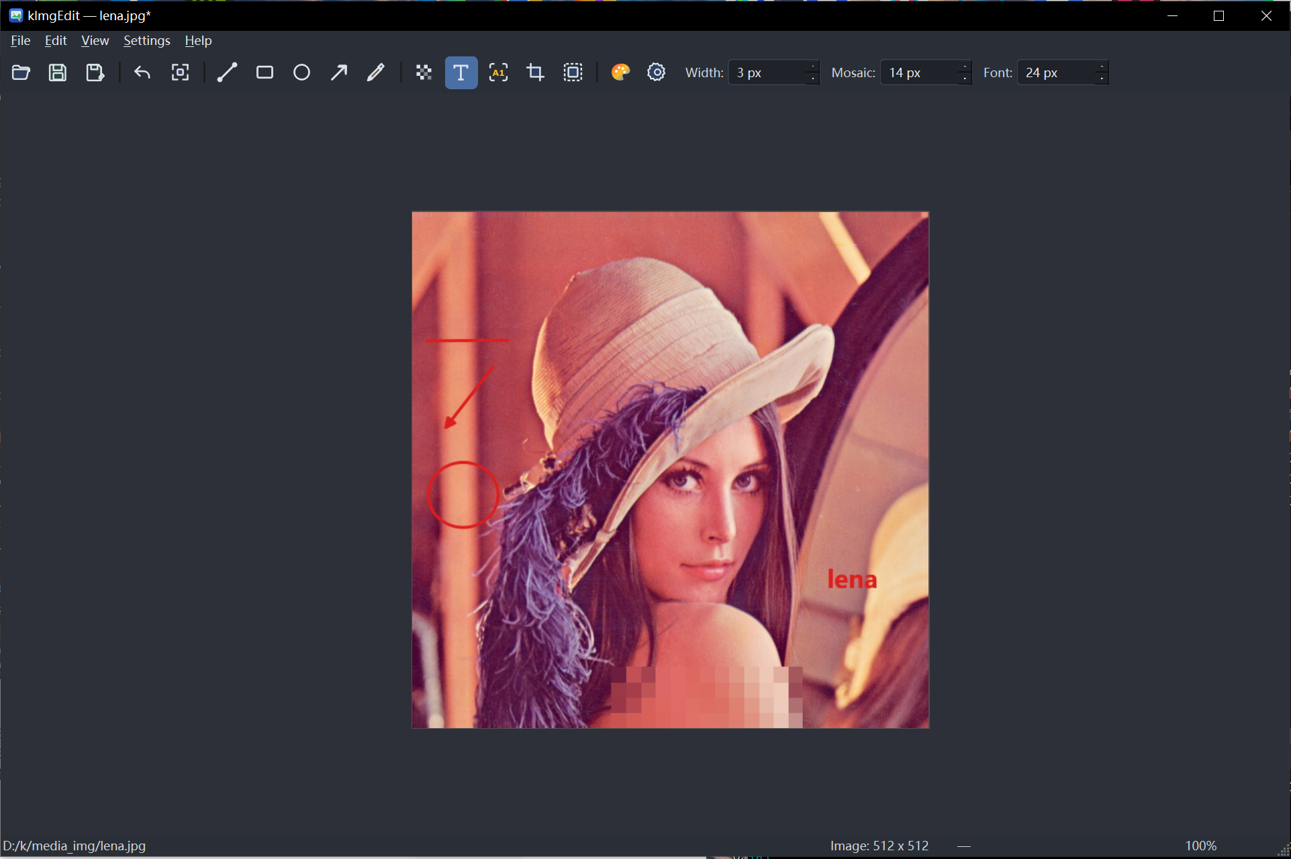Image resolution: width=1291 pixels, height=859 pixels.
Task: Increase Font size with up stepper
Action: [x=1102, y=66]
